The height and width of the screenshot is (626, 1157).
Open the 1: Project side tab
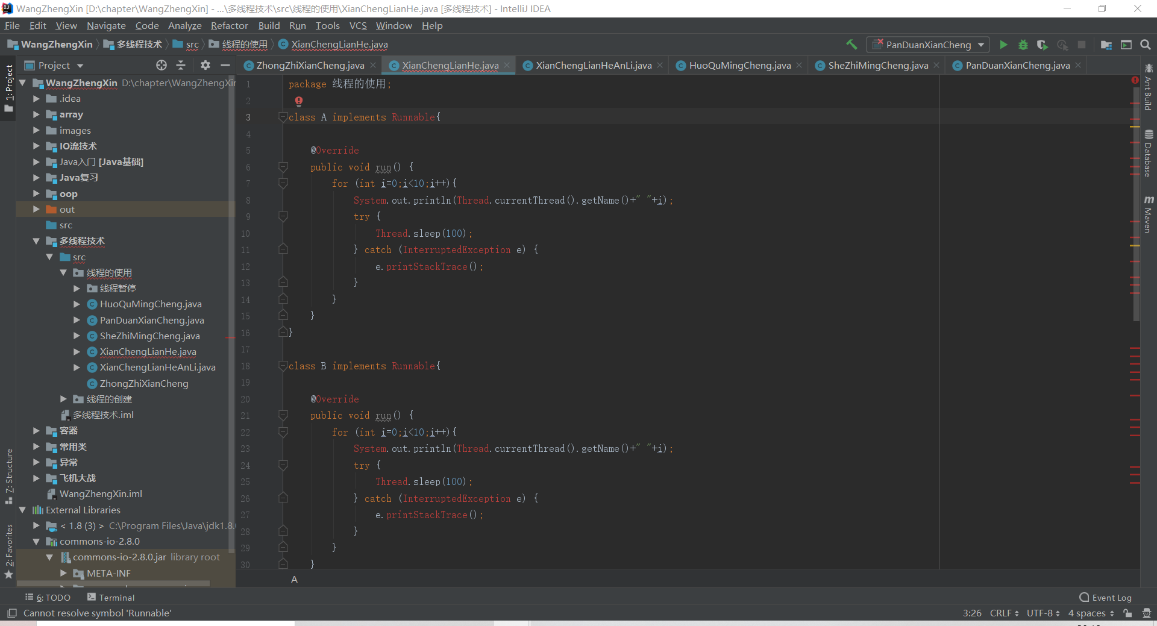coord(9,89)
